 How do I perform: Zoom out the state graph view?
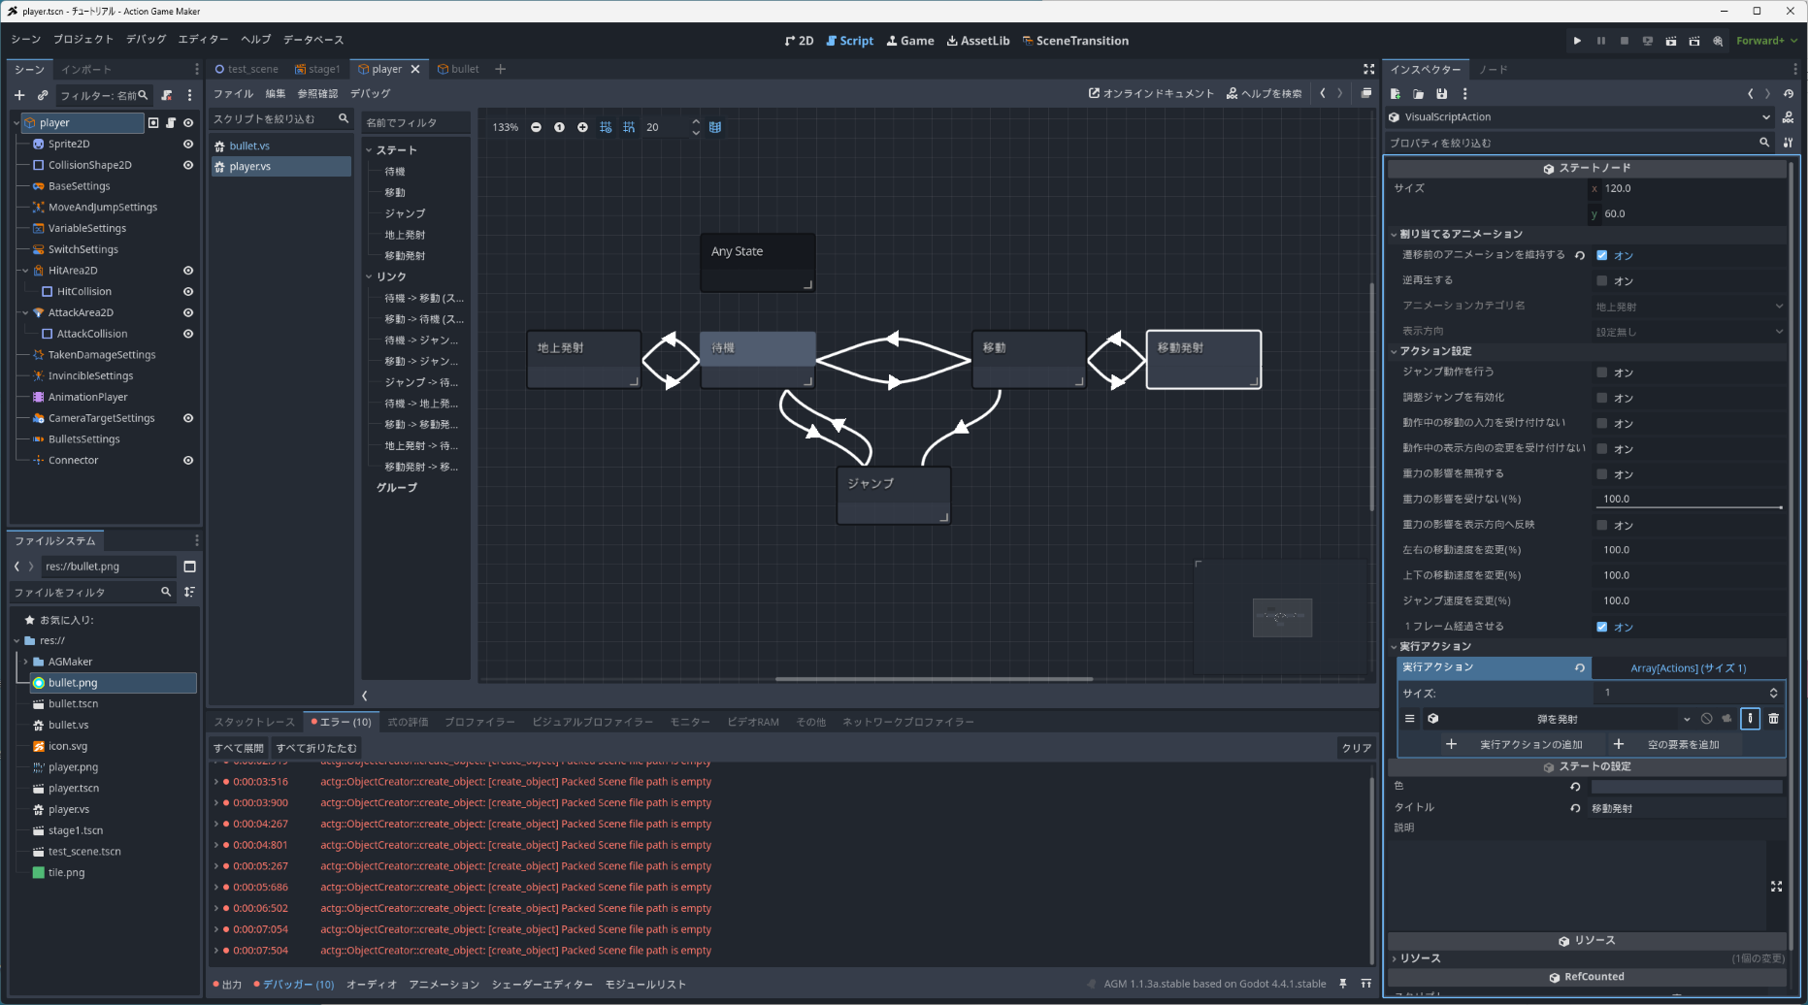click(x=536, y=127)
